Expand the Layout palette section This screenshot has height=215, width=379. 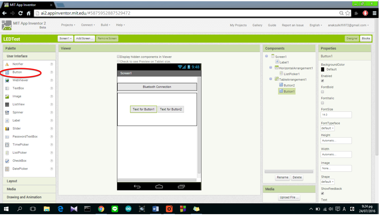29,181
